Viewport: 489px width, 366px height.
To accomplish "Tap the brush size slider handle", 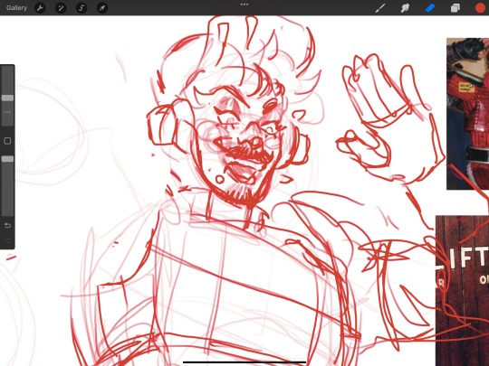I will pyautogui.click(x=7, y=98).
